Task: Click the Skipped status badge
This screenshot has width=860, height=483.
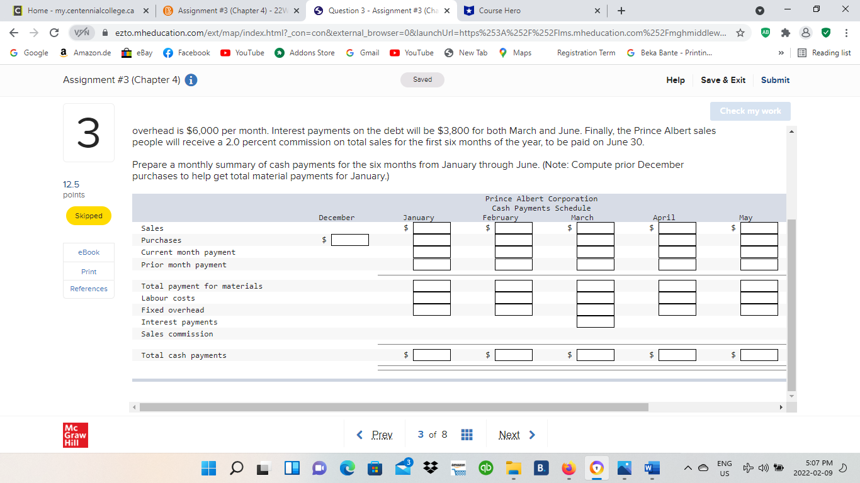Action: tap(88, 215)
